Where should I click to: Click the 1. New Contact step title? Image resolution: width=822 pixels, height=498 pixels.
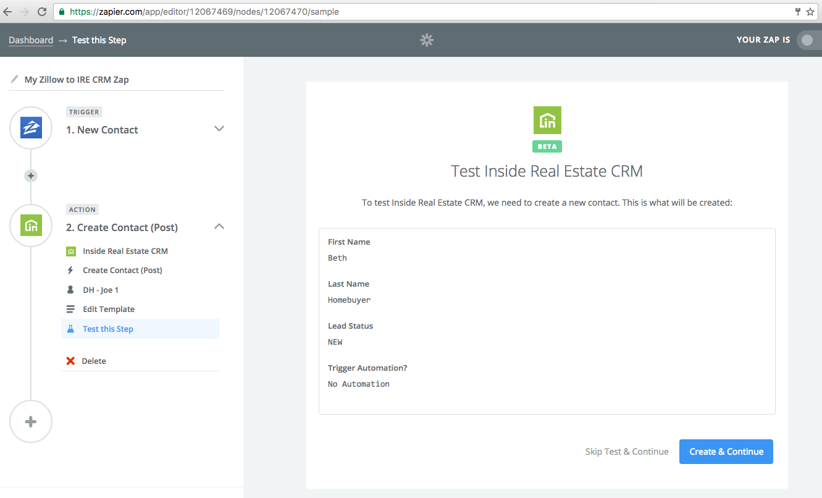[102, 130]
